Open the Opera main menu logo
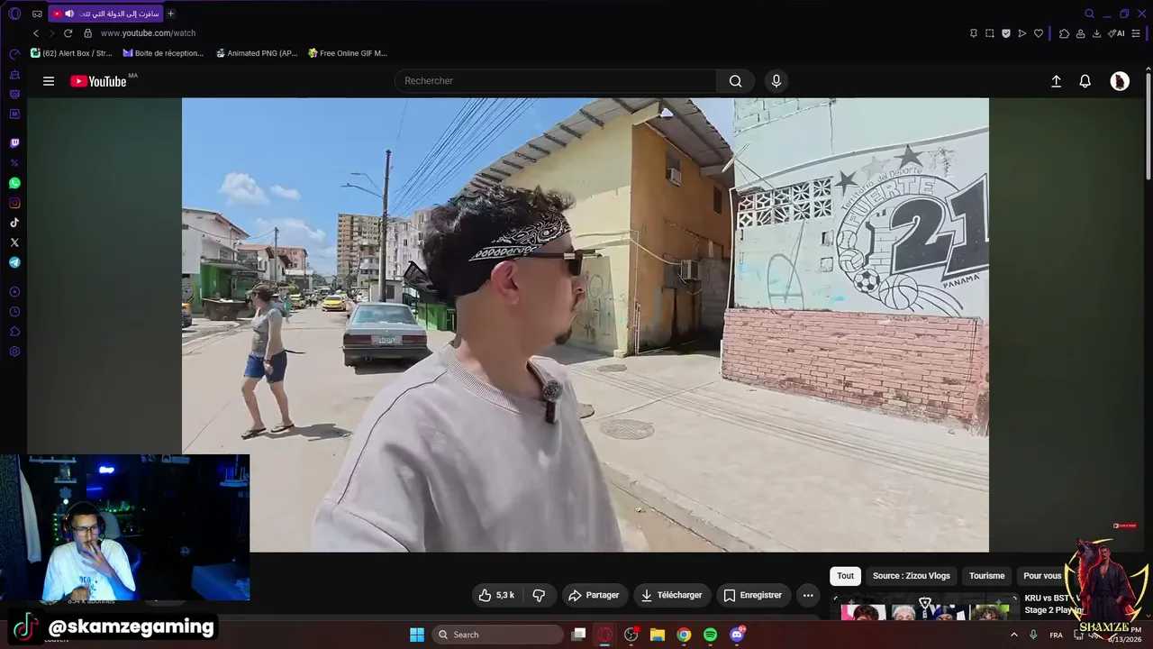Viewport: 1153px width, 649px height. tap(14, 14)
